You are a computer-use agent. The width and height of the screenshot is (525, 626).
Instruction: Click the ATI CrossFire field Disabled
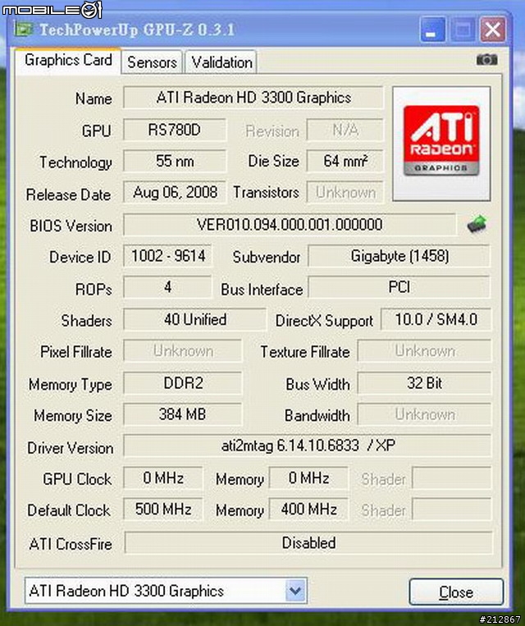click(x=308, y=542)
